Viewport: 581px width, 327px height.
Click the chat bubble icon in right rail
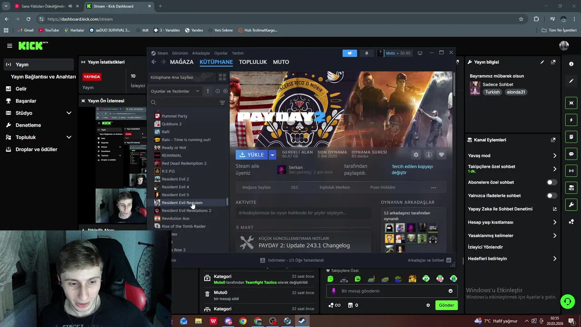click(571, 154)
